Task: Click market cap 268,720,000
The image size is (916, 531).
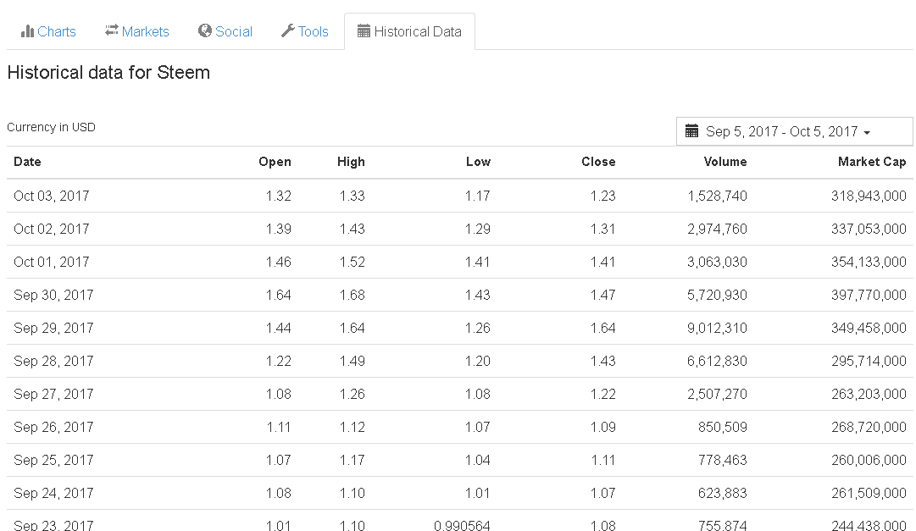Action: (x=869, y=427)
